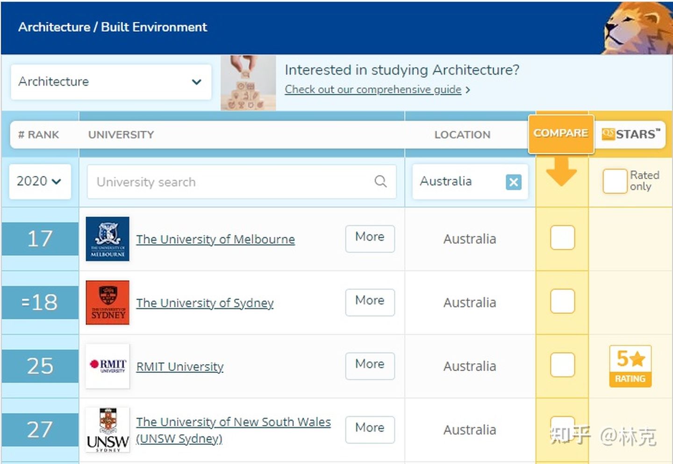Image resolution: width=673 pixels, height=464 pixels.
Task: Click the UNSW Sydney logo
Action: coord(107,429)
